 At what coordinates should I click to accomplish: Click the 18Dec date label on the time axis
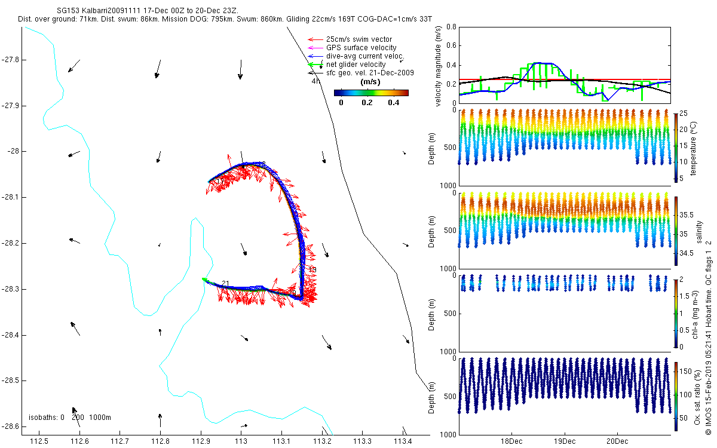(512, 441)
